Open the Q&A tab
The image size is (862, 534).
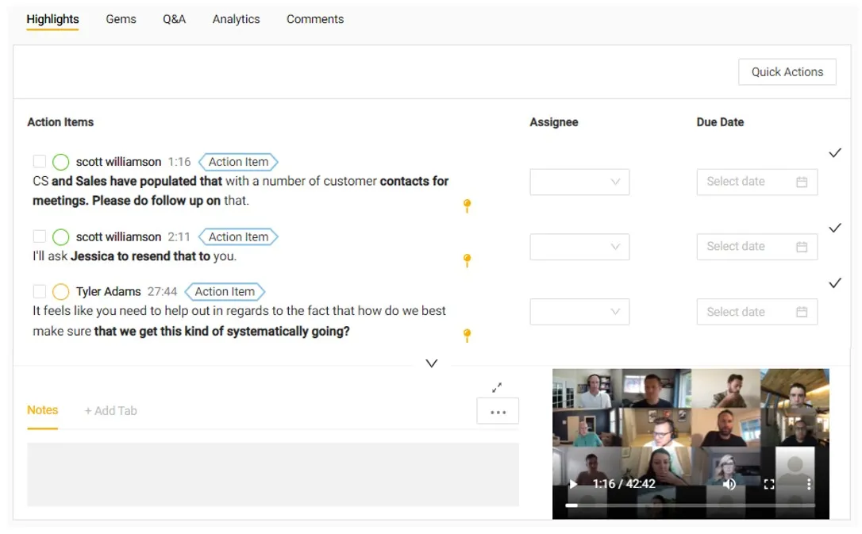pos(174,19)
